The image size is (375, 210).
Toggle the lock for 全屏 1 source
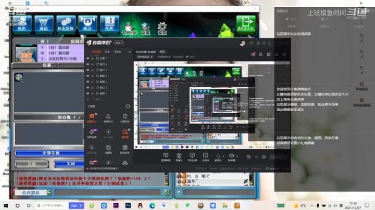[x=92, y=58]
